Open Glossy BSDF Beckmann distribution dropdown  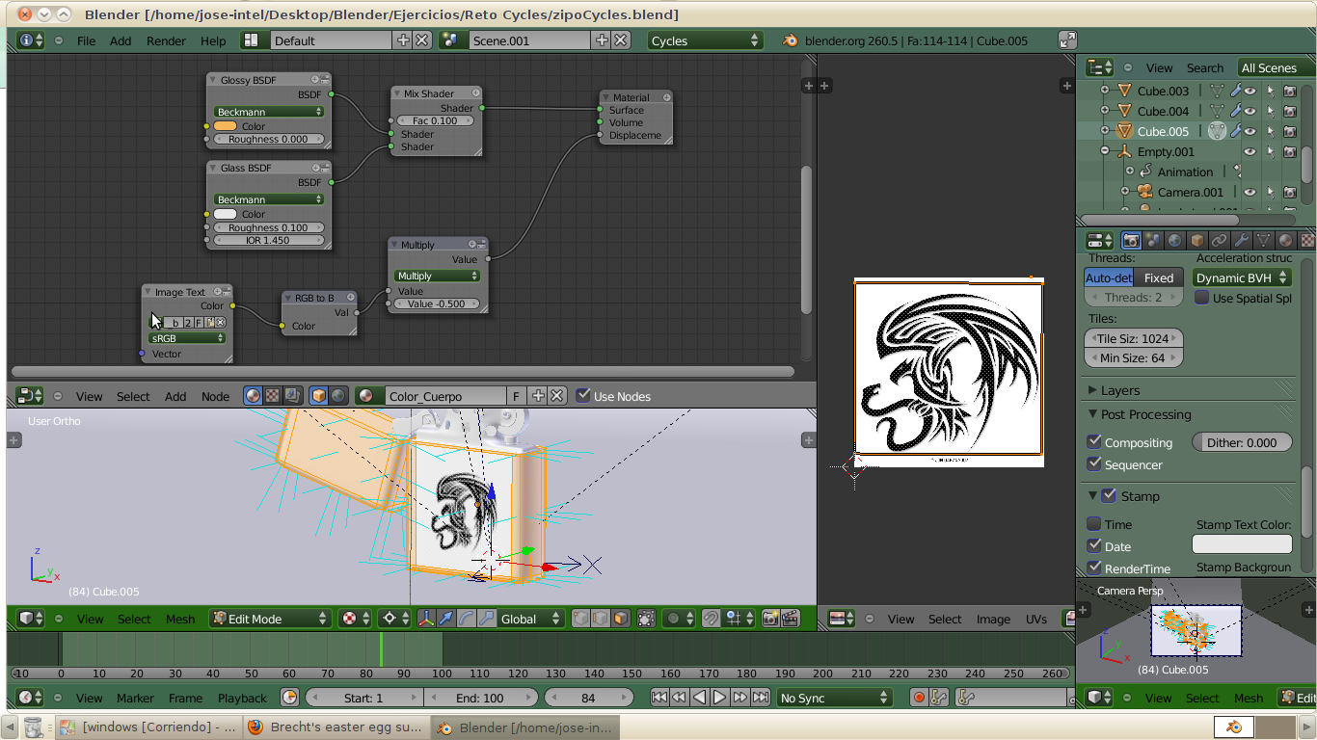(x=269, y=112)
